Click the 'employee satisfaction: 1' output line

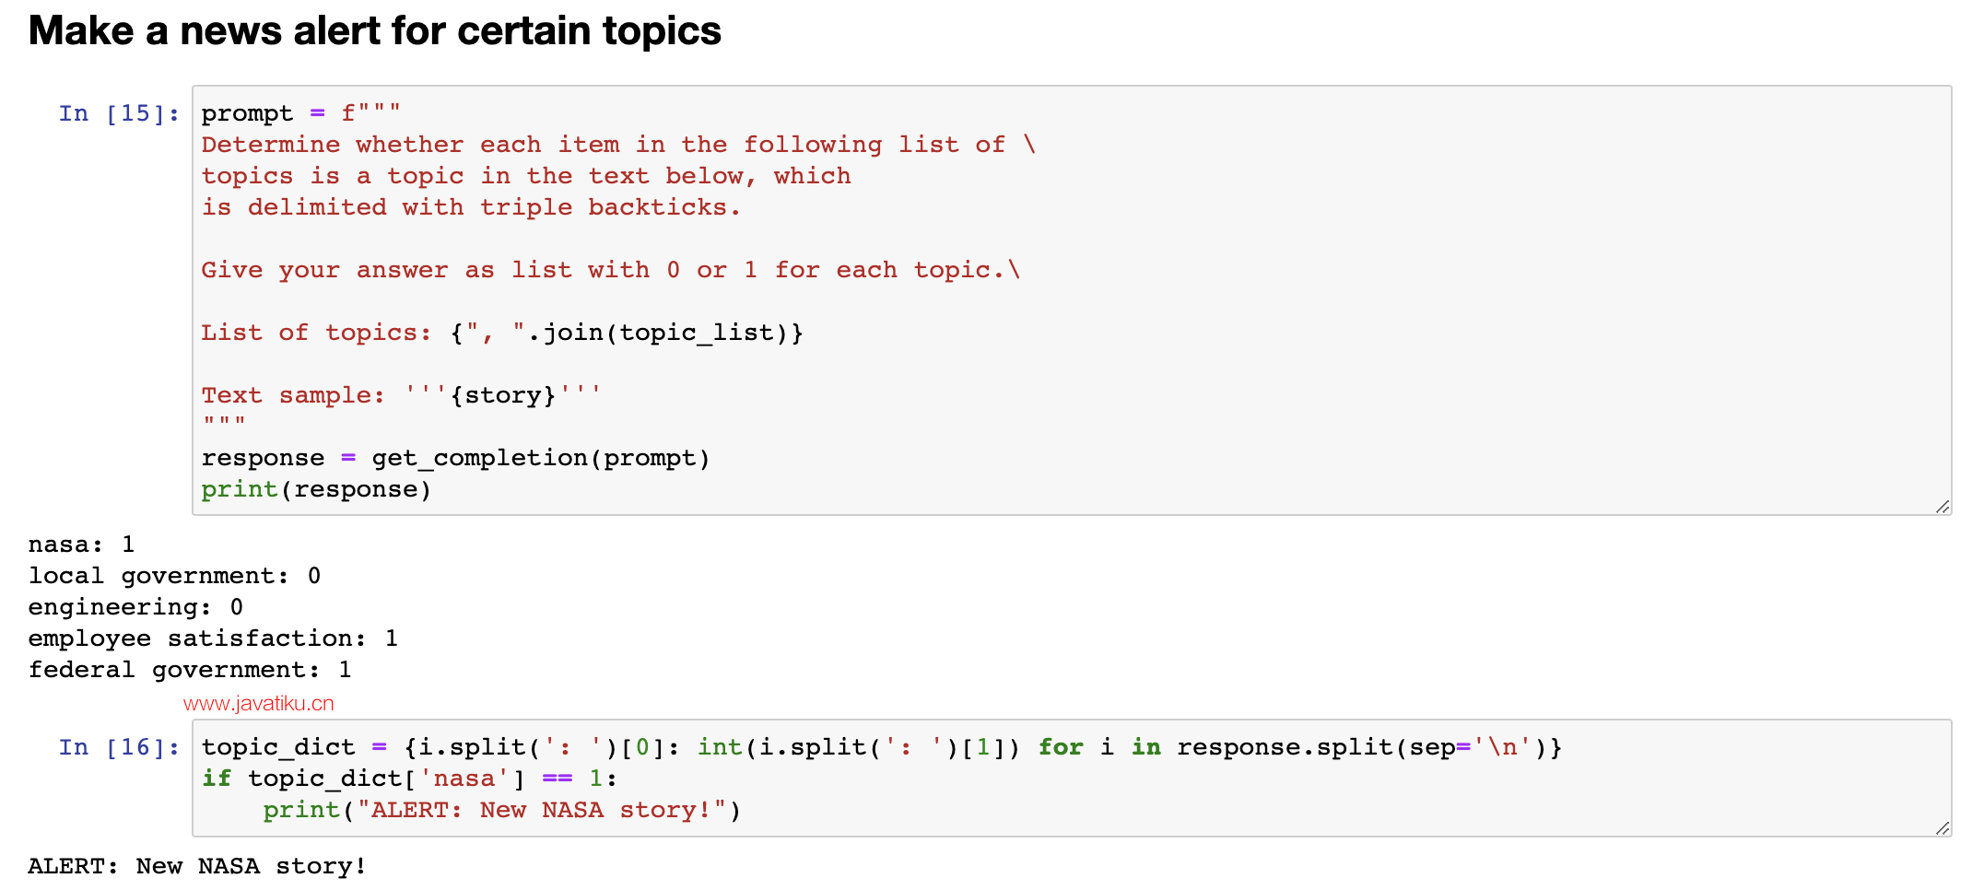click(214, 638)
